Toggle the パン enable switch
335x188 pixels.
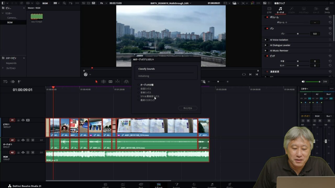coord(267,28)
